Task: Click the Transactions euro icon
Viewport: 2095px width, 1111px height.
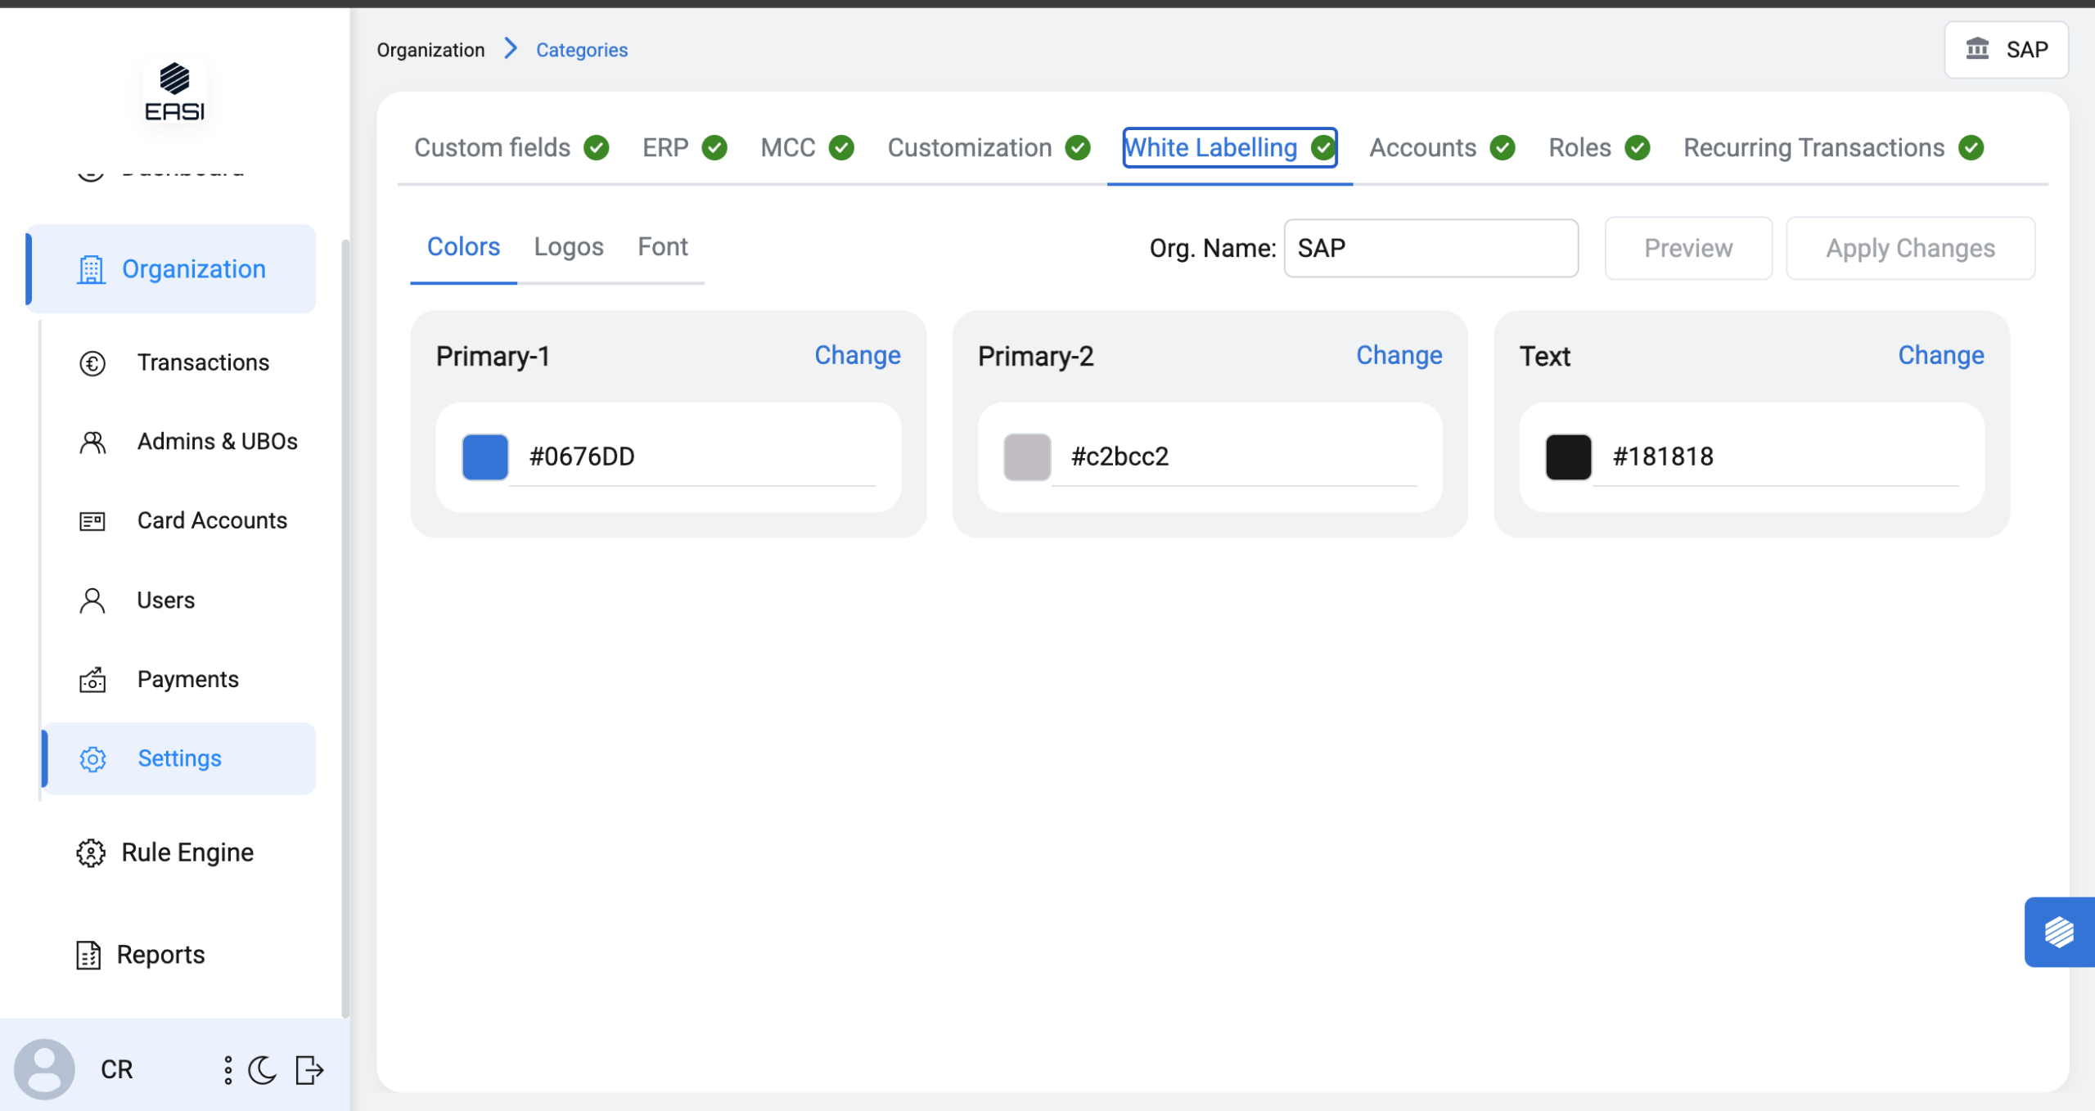Action: 92,362
